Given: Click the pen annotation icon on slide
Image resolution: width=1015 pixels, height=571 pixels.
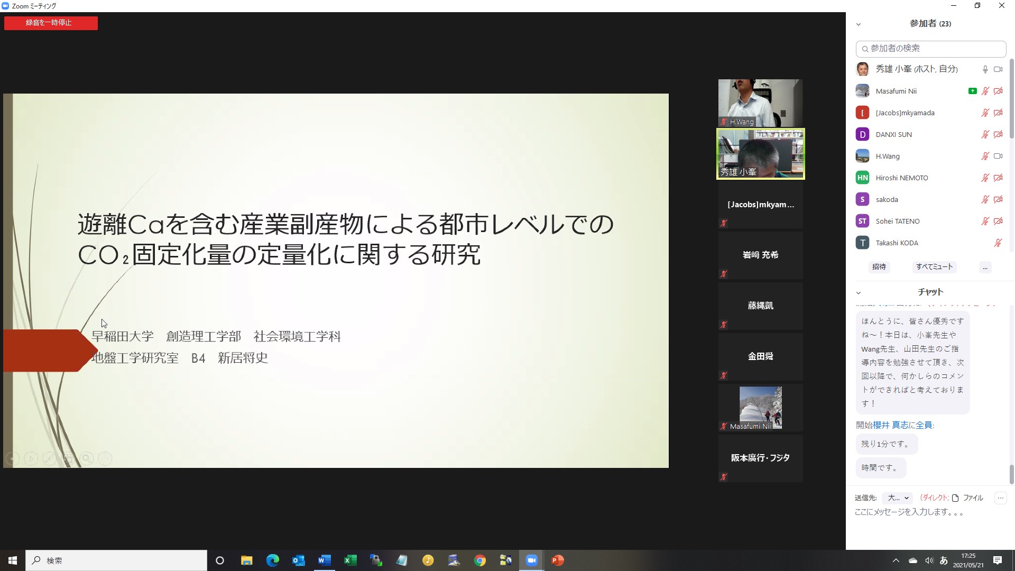Looking at the screenshot, I should pyautogui.click(x=49, y=459).
